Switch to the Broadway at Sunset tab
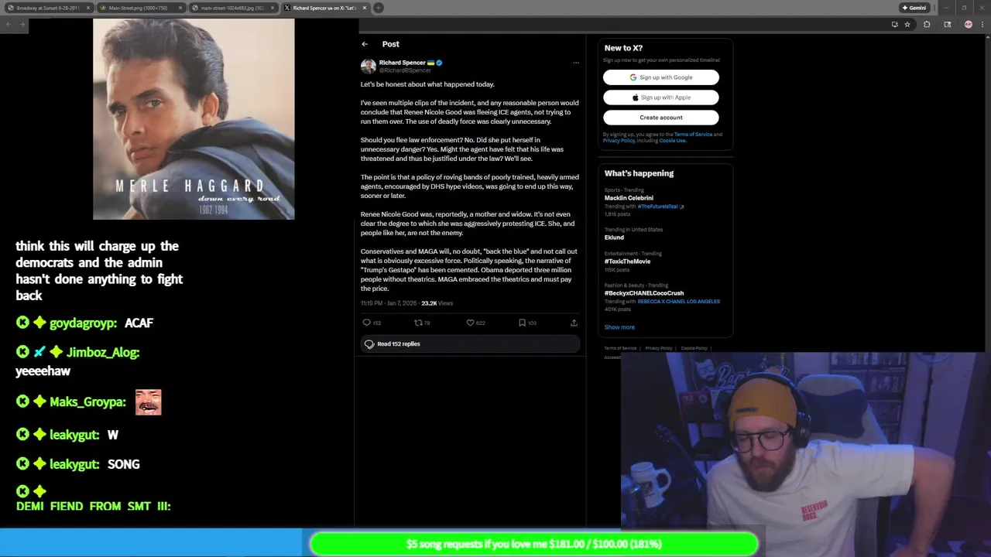Screen dimensions: 991x557 click(48, 8)
